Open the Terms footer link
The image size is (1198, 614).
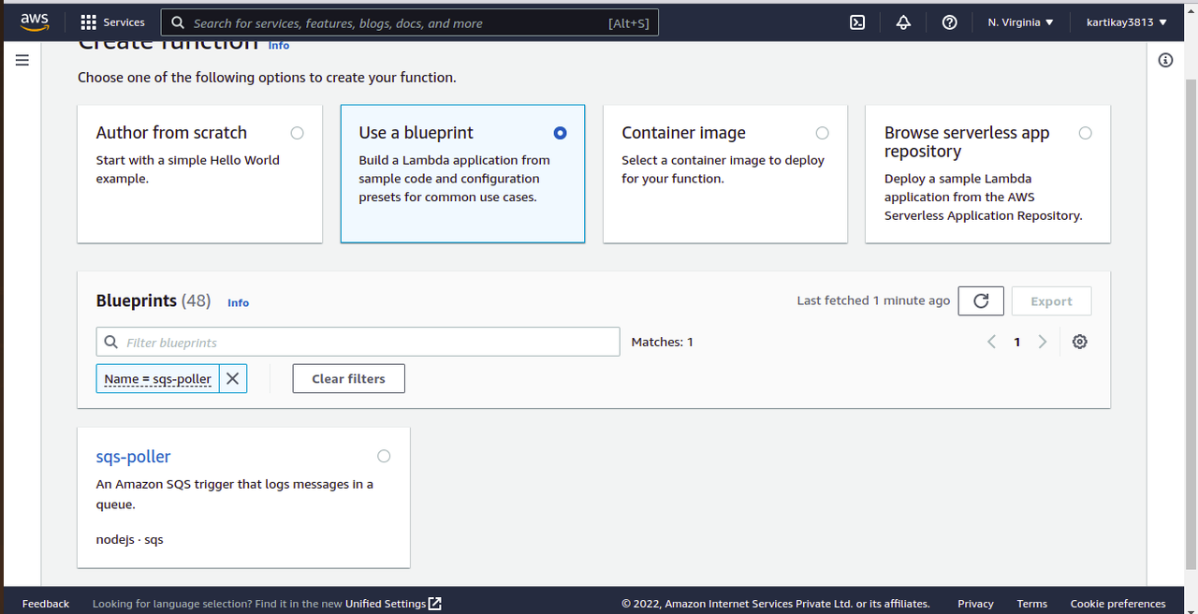(1032, 604)
